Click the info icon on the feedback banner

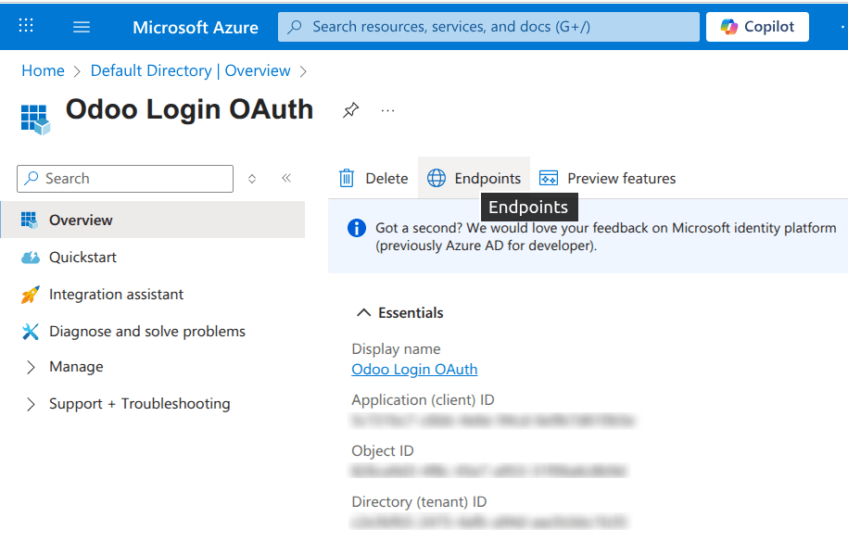pos(357,227)
